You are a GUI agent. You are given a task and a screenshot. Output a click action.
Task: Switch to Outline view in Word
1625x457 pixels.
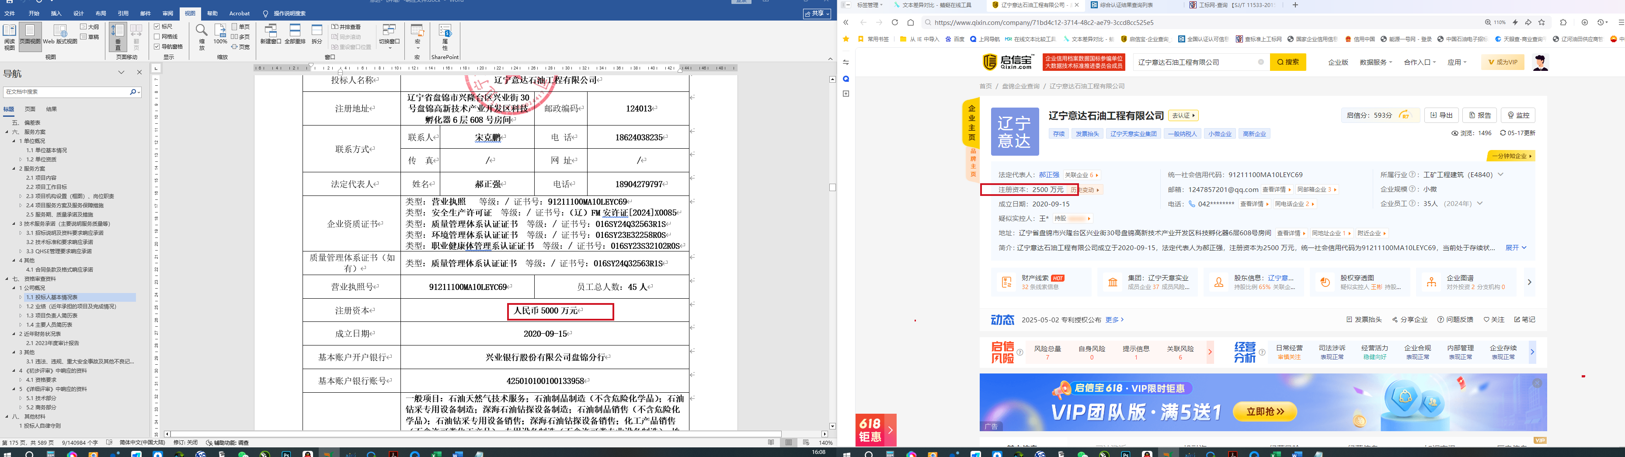pyautogui.click(x=90, y=27)
